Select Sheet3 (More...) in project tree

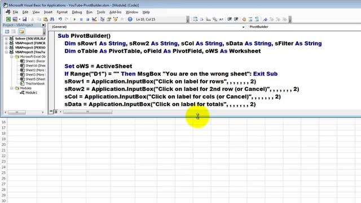35,74
